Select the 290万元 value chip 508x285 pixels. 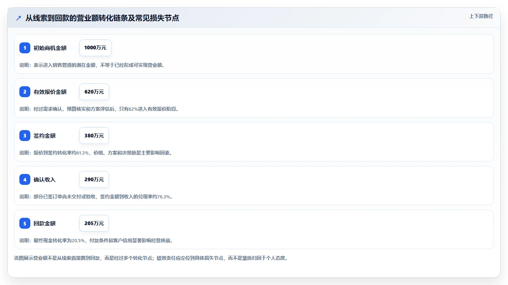[94, 179]
